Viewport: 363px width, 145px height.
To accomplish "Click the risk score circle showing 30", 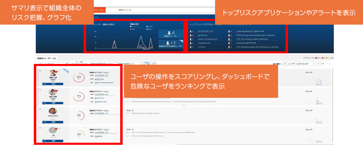I will point(79,134).
